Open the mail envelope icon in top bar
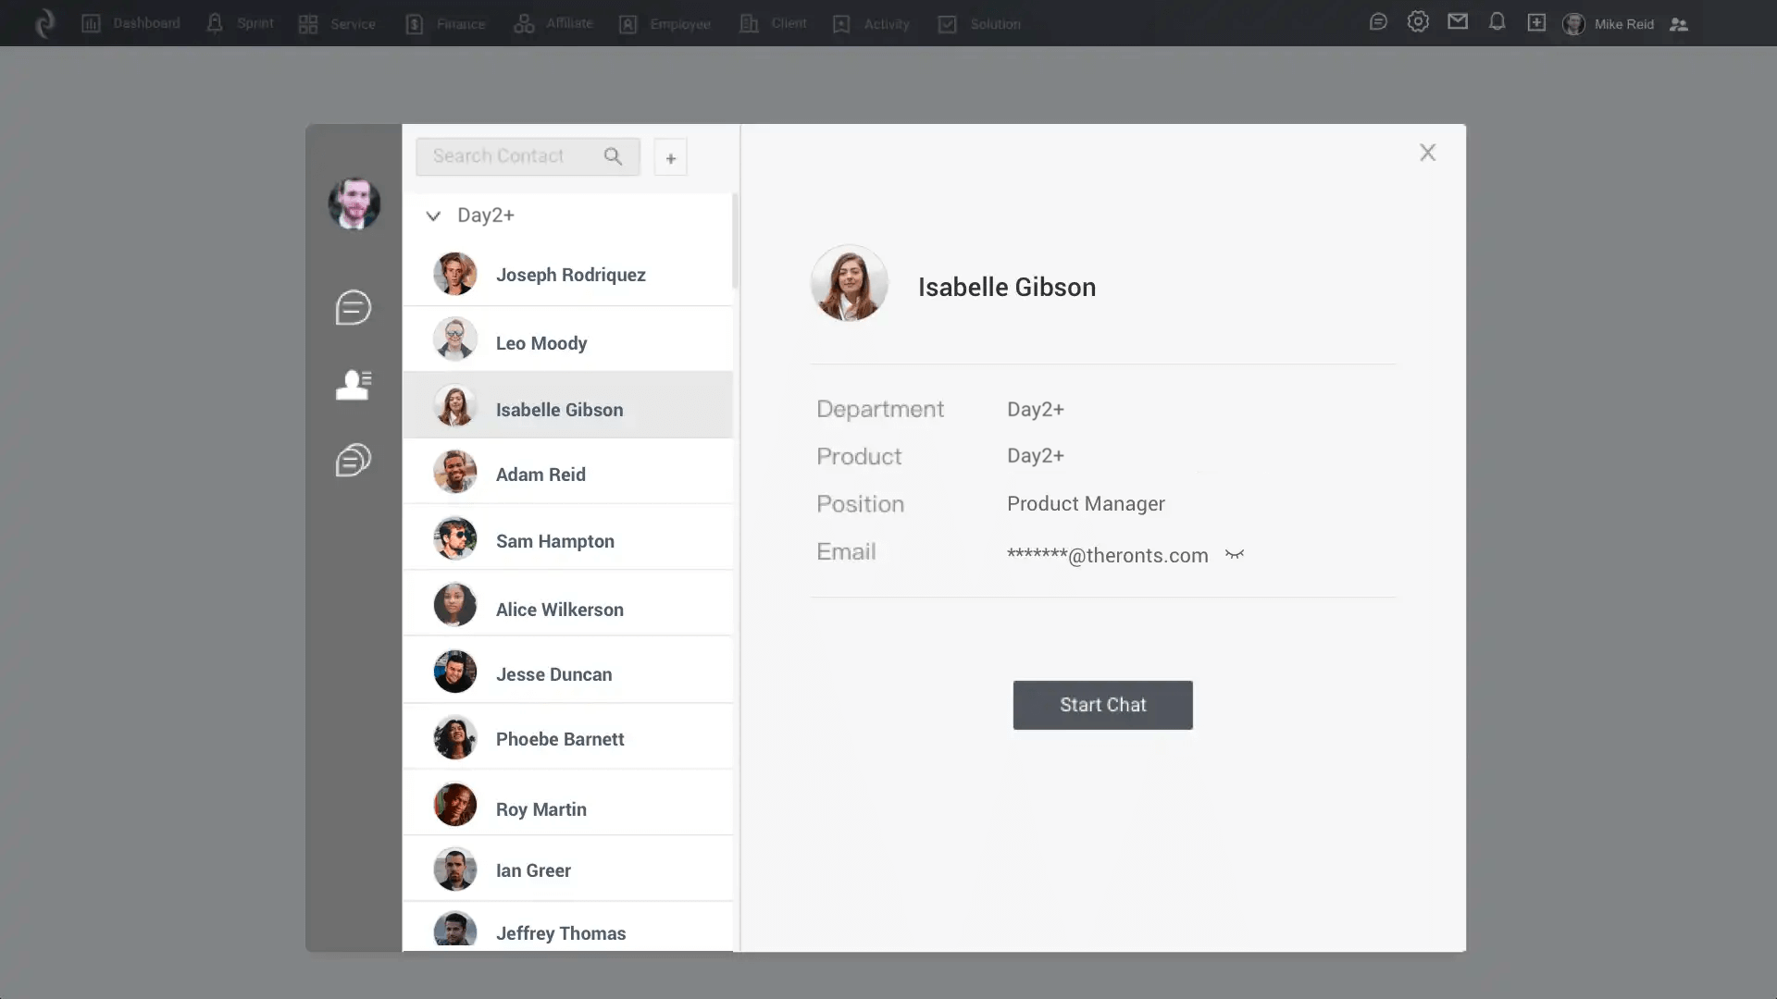The width and height of the screenshot is (1777, 999). tap(1458, 21)
